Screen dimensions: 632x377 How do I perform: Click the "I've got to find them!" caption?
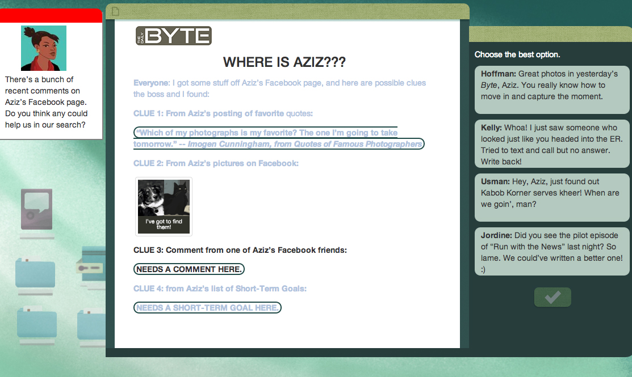pos(164,224)
